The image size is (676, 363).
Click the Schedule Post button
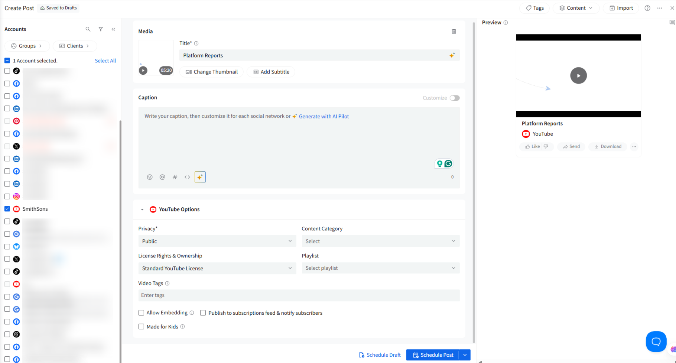click(x=433, y=355)
